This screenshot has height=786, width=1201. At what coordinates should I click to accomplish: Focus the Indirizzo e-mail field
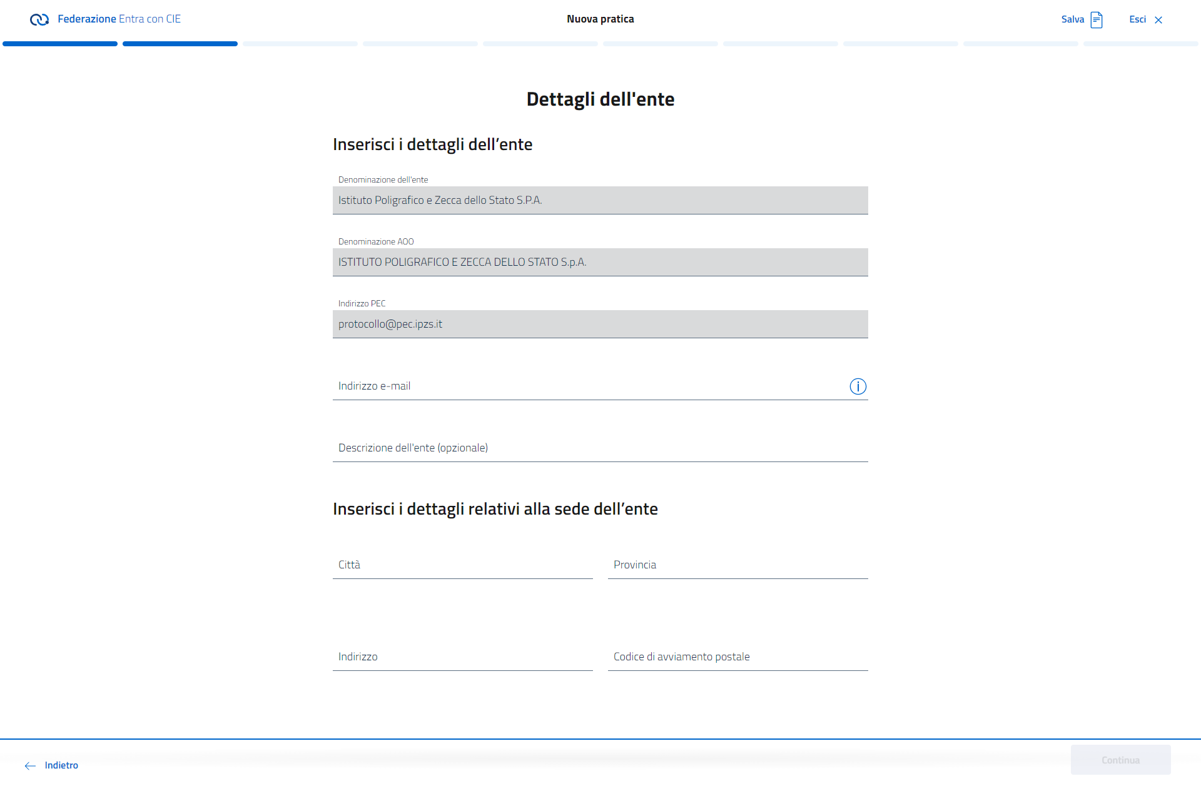(588, 386)
